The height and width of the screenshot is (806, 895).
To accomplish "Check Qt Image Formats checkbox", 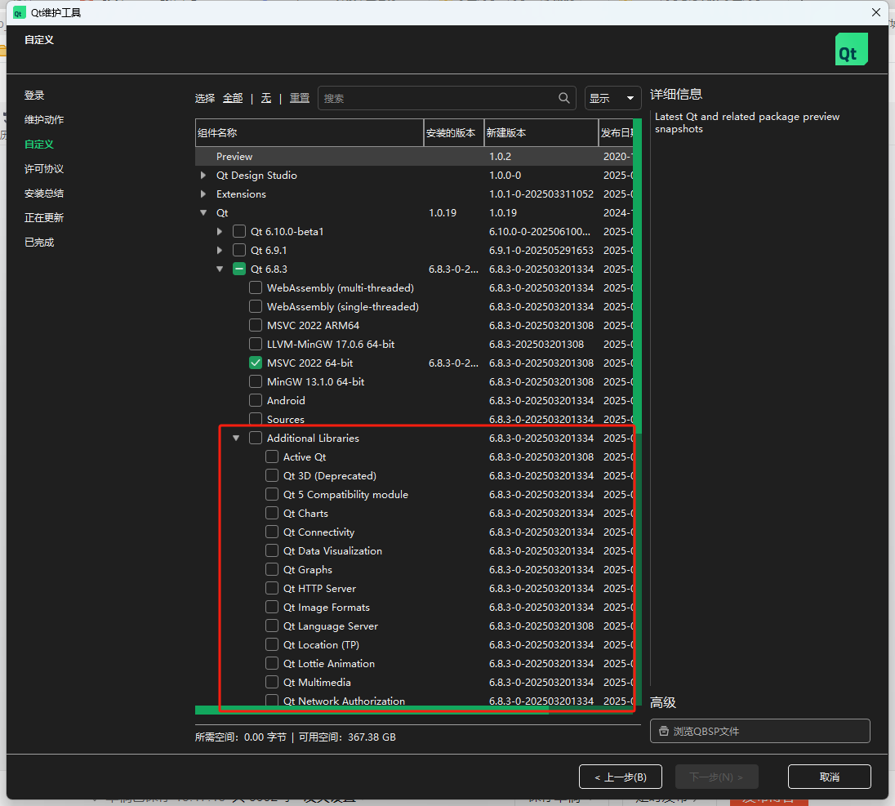I will coord(272,608).
